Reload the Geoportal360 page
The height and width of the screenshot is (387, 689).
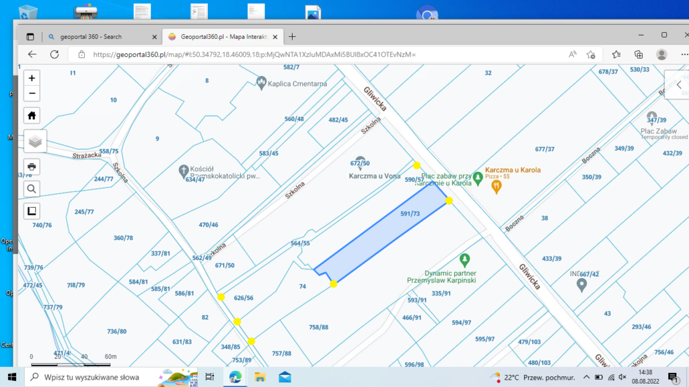(55, 54)
